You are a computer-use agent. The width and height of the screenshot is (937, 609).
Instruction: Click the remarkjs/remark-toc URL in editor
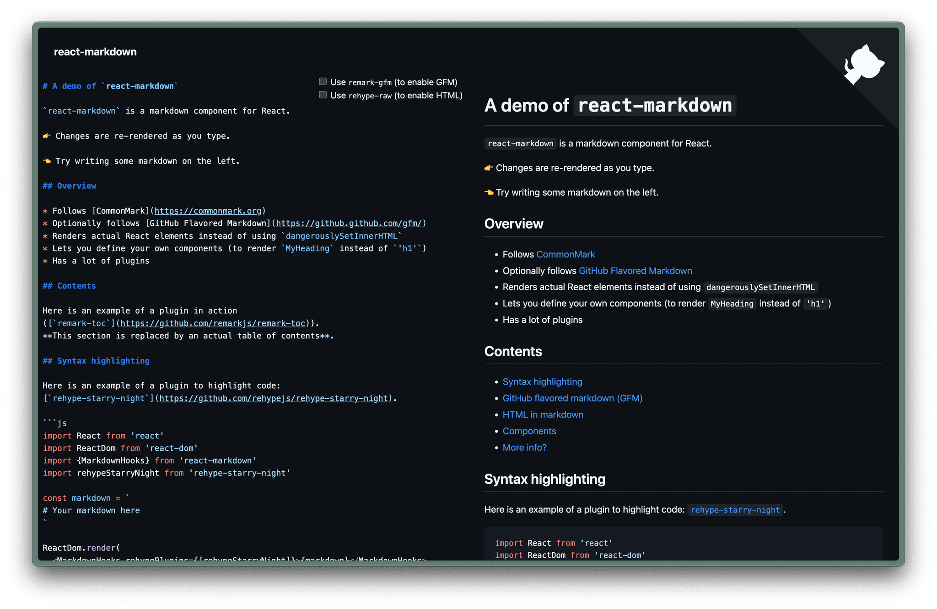click(x=213, y=323)
